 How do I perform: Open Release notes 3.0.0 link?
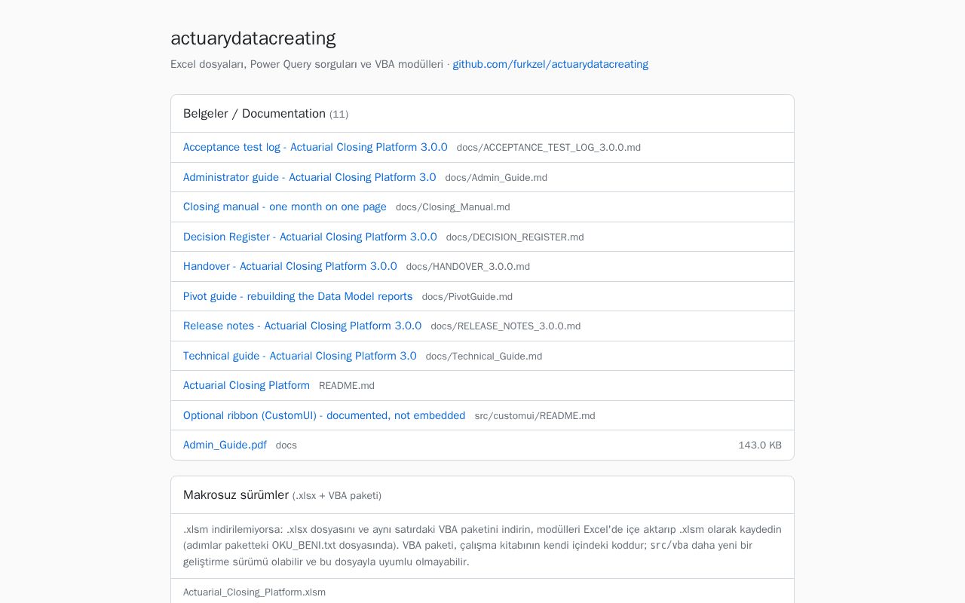302,326
